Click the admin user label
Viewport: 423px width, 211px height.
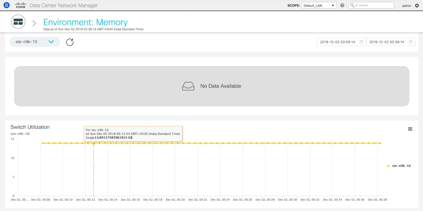pos(406,6)
